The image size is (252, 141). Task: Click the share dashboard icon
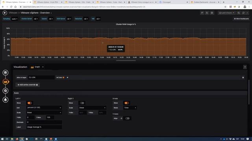tap(202, 13)
